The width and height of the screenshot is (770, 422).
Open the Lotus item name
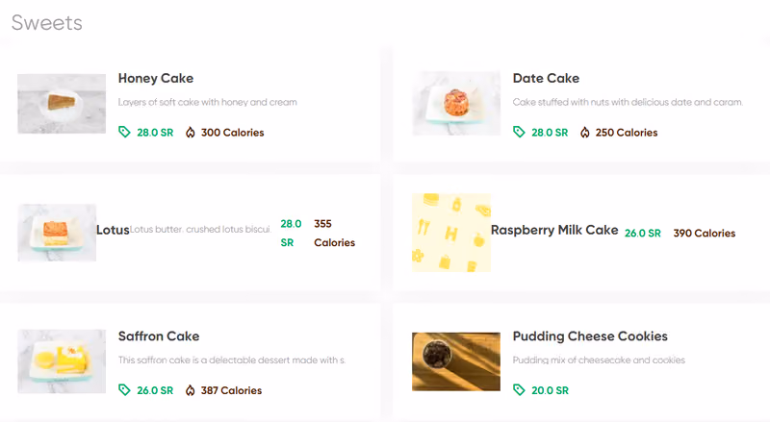coord(113,230)
